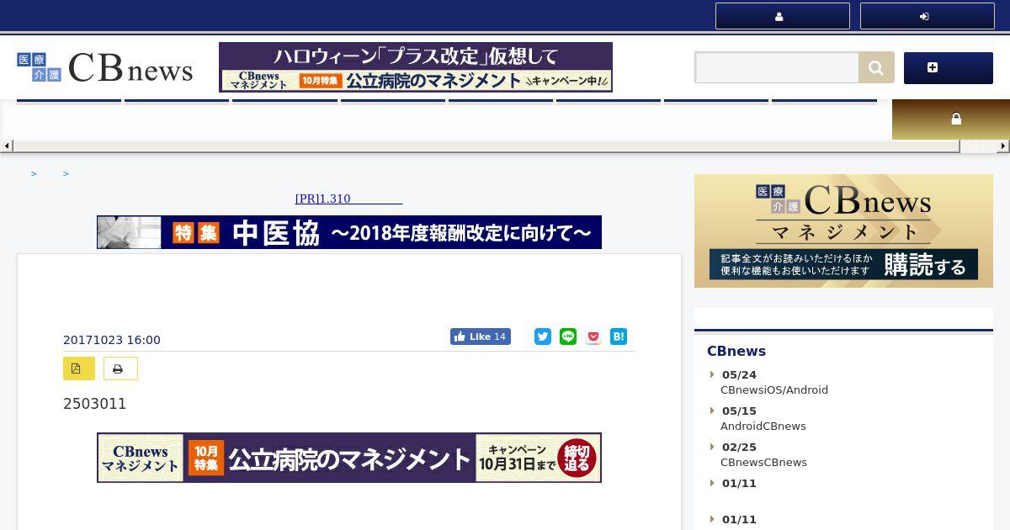
Task: Click the user account icon button
Action: pos(782,16)
